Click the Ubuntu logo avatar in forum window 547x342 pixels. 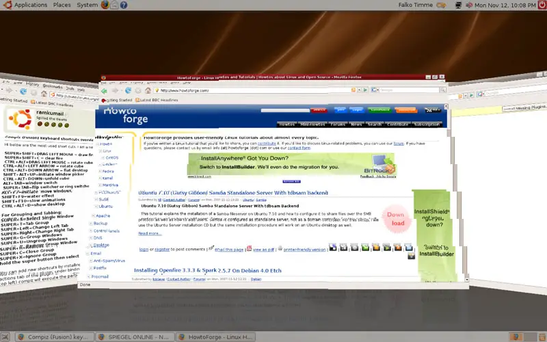[20, 119]
